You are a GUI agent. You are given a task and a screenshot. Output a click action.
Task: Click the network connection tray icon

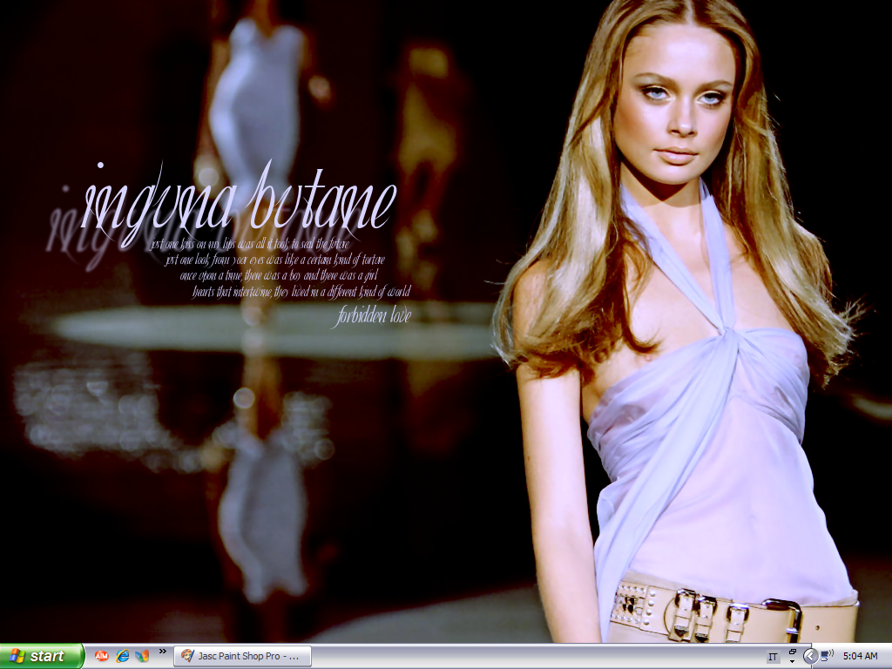[825, 656]
